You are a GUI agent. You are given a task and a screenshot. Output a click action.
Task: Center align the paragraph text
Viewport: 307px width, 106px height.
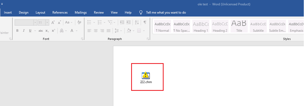[x=96, y=31]
